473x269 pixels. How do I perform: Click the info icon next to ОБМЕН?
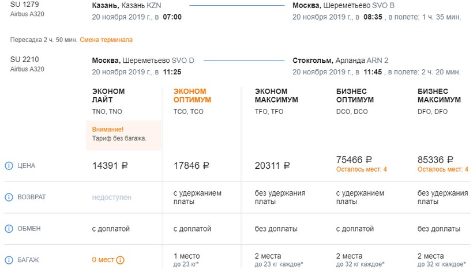(9, 229)
